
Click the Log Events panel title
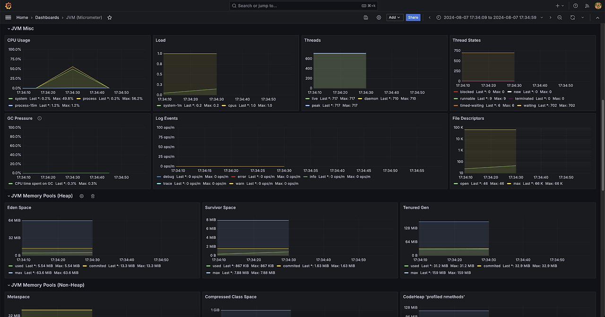(167, 118)
